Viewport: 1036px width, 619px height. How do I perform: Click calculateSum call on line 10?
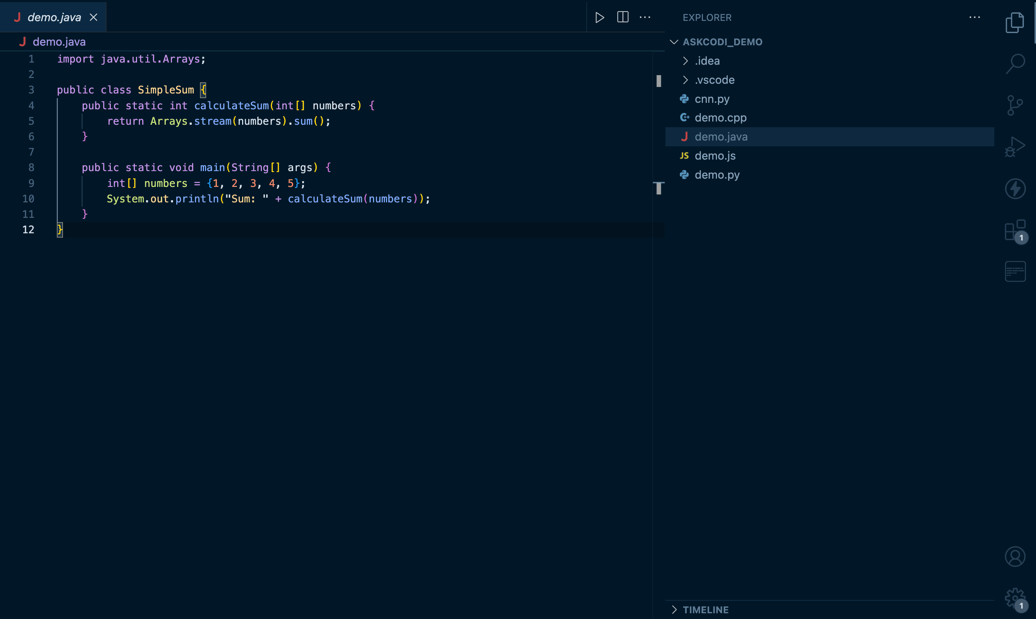[325, 198]
